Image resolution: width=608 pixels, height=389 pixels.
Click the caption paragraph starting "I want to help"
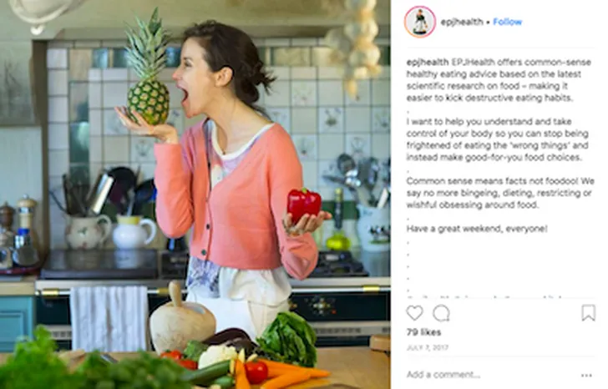[498, 139]
